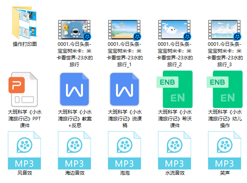Open the 操作打印图 folder icon

tap(24, 22)
